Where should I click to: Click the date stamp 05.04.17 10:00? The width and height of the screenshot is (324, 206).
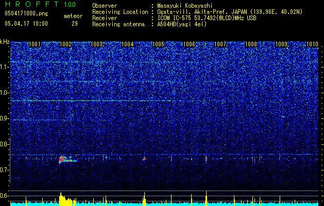coord(26,23)
